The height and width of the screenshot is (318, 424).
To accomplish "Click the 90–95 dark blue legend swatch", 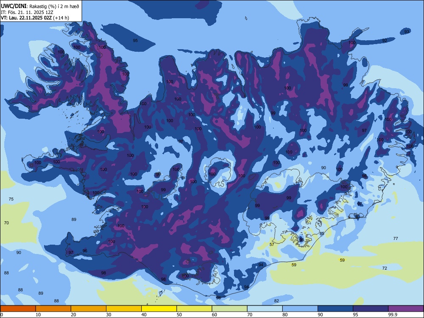I will click(x=335, y=309).
